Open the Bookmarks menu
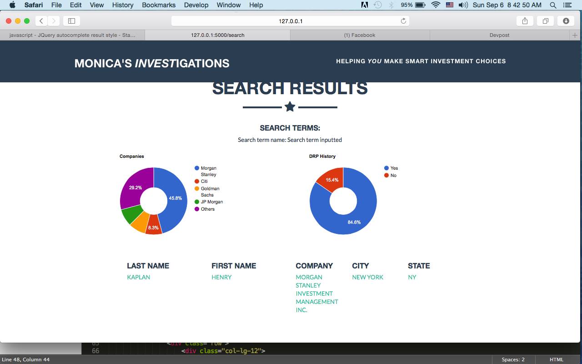Screen dimensions: 582x364 point(159,5)
